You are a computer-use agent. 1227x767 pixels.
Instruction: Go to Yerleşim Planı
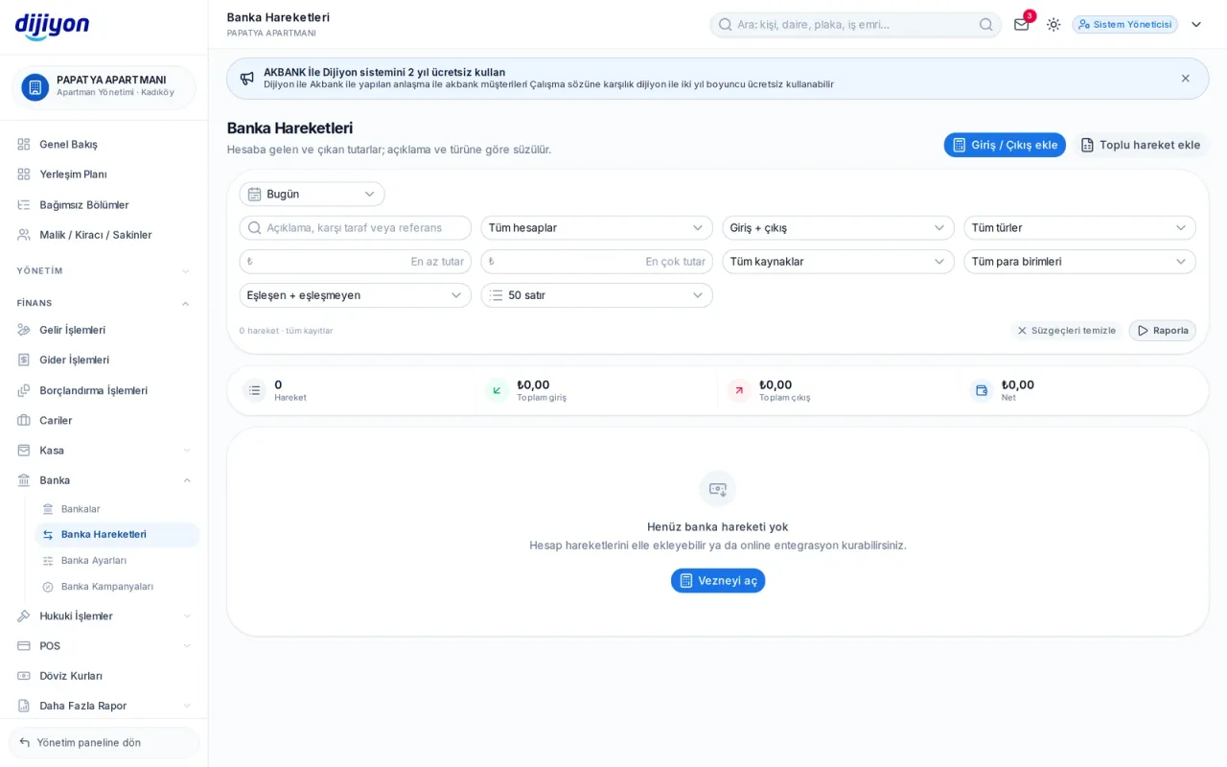[104, 174]
